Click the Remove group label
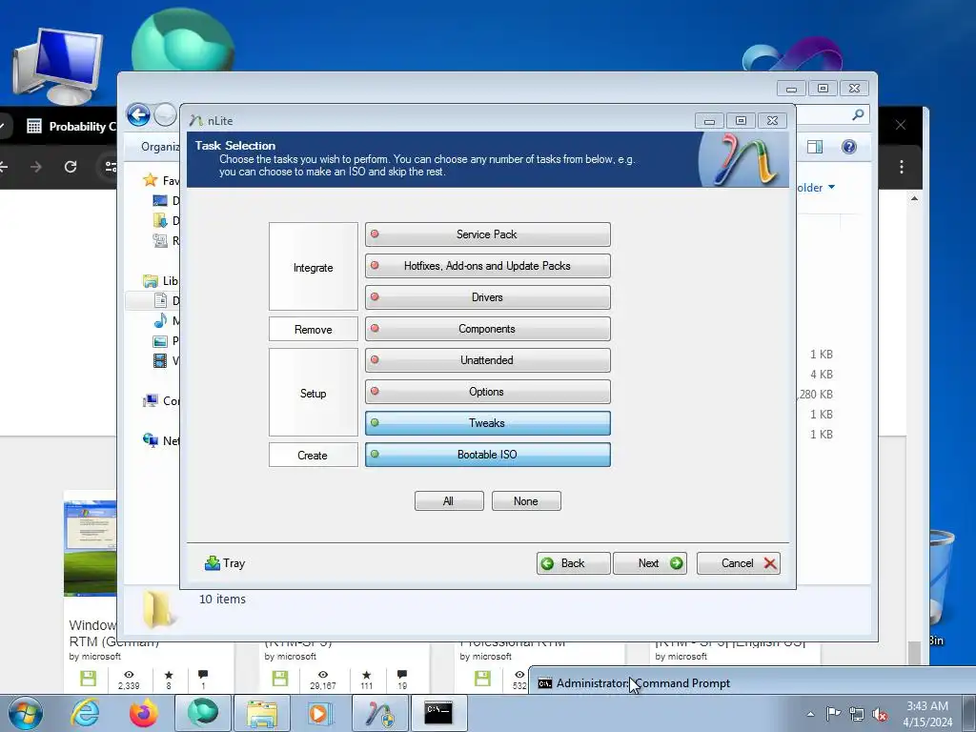The width and height of the screenshot is (976, 732). 313,329
